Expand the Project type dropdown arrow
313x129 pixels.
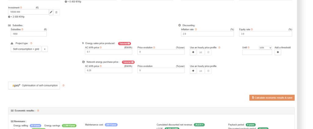pos(45,49)
